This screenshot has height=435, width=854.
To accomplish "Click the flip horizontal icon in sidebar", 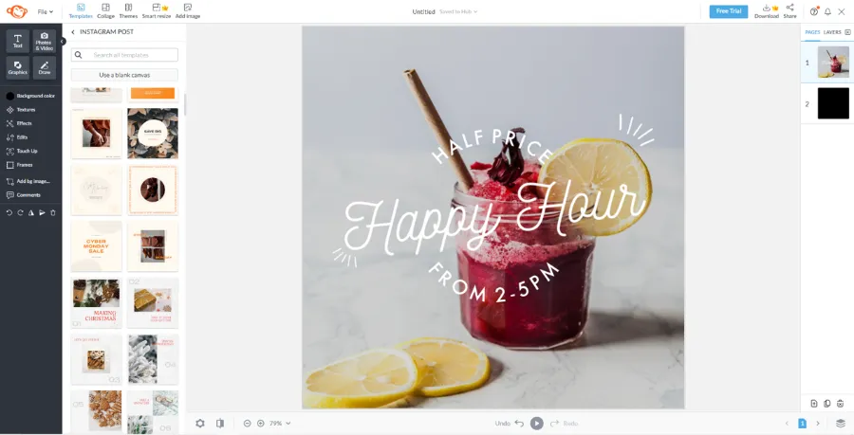I will tap(31, 212).
